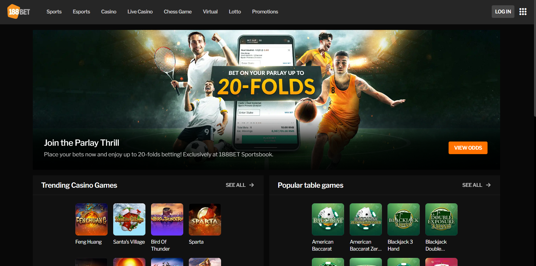The height and width of the screenshot is (266, 536).
Task: Launch the Blackjack 3 Hand icon
Action: pos(403,219)
